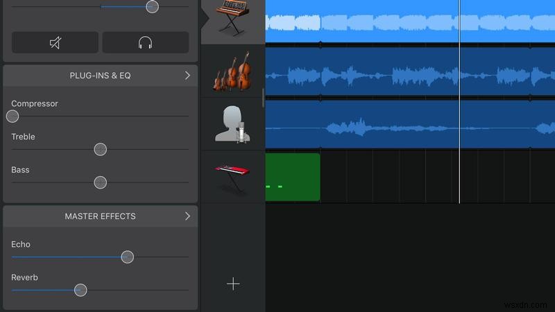The image size is (555, 312).
Task: Open the PLUG-INS & EQ section header
Action: tap(100, 76)
